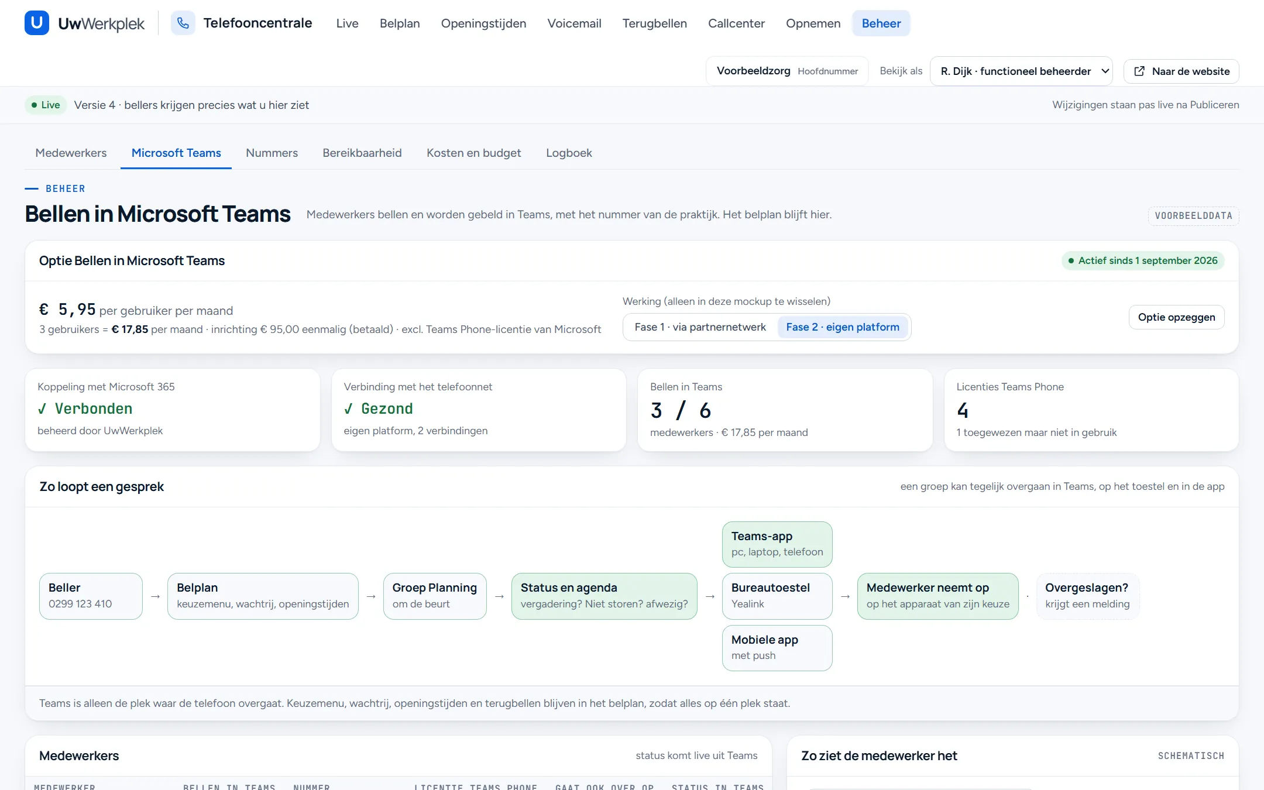The image size is (1264, 790).
Task: Click the Medewerker neemt op step
Action: [938, 596]
